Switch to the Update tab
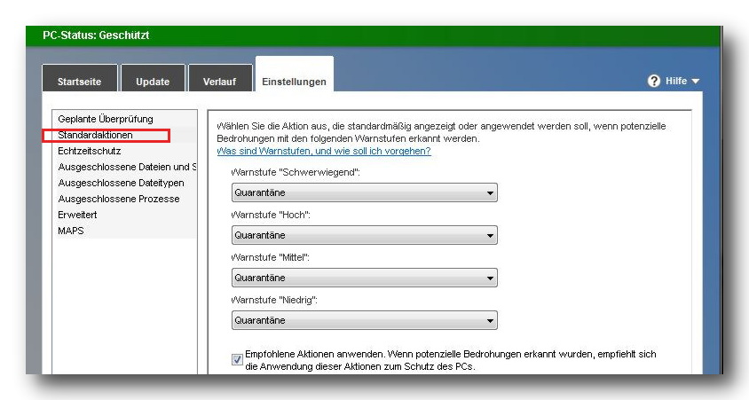This screenshot has height=400, width=749. (153, 78)
